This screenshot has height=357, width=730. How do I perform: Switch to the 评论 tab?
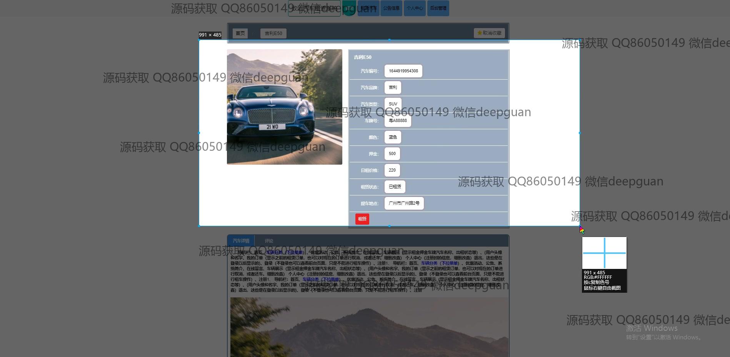tap(269, 241)
